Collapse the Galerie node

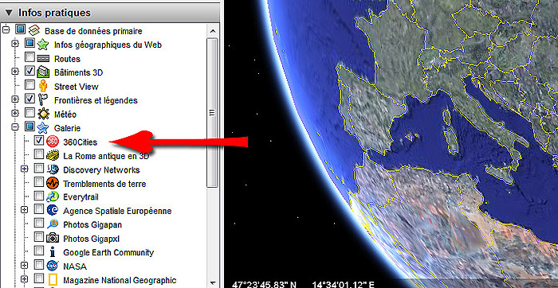pyautogui.click(x=15, y=127)
